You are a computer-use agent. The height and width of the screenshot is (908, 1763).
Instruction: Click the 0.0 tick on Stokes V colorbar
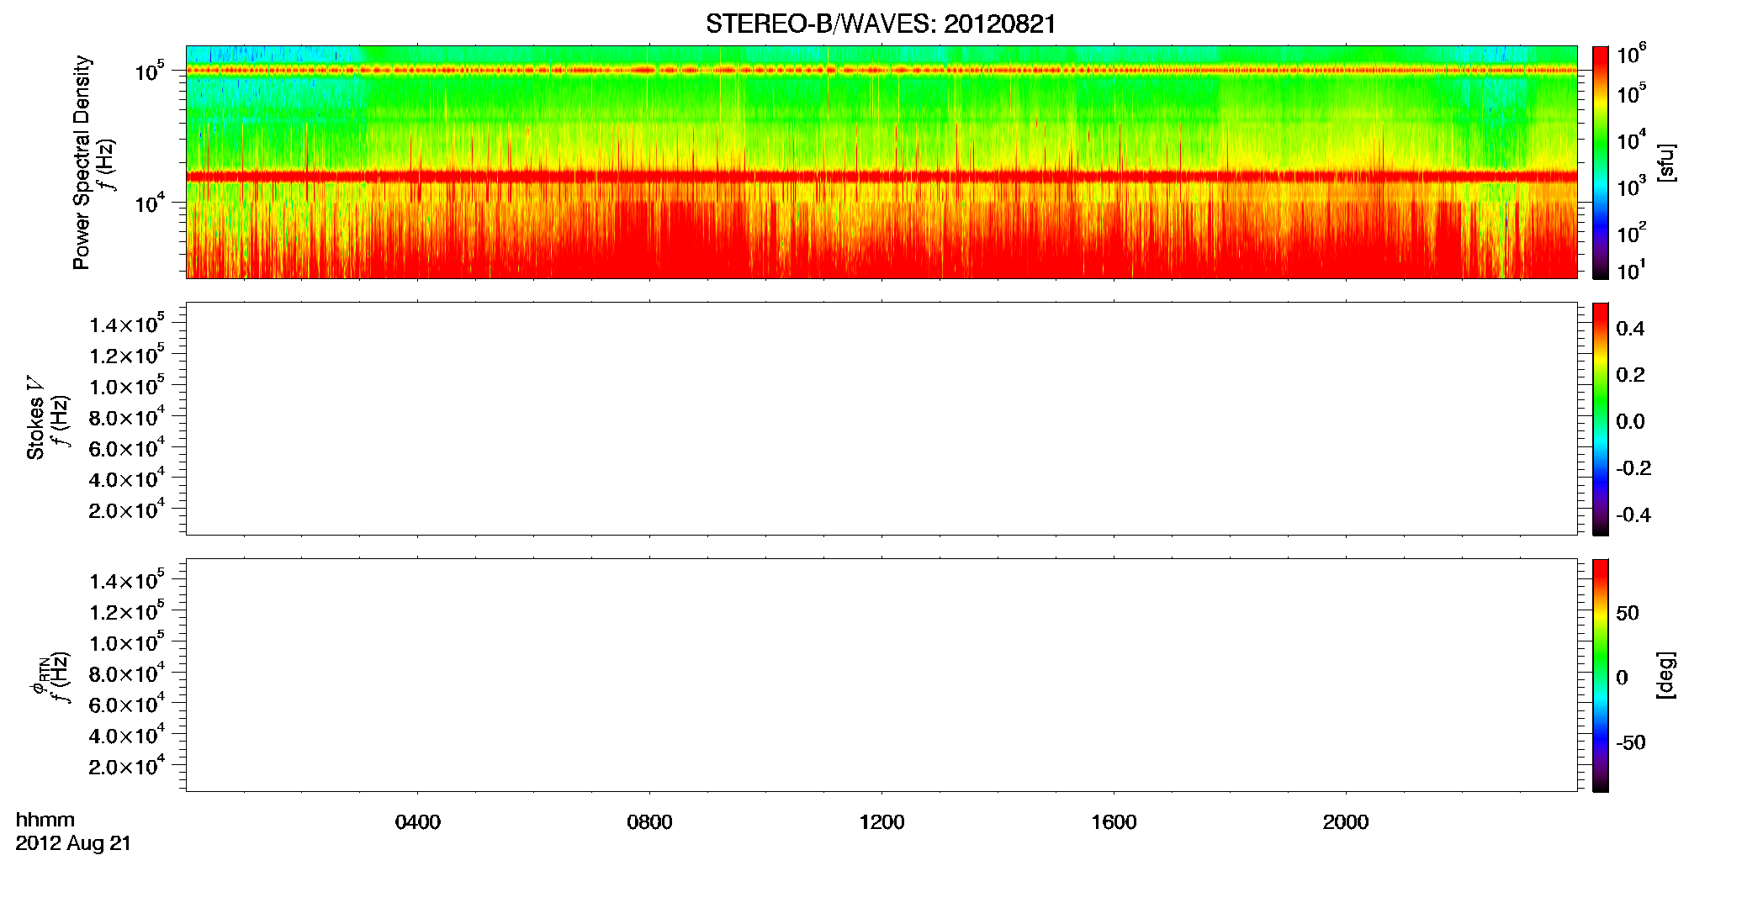click(1630, 422)
